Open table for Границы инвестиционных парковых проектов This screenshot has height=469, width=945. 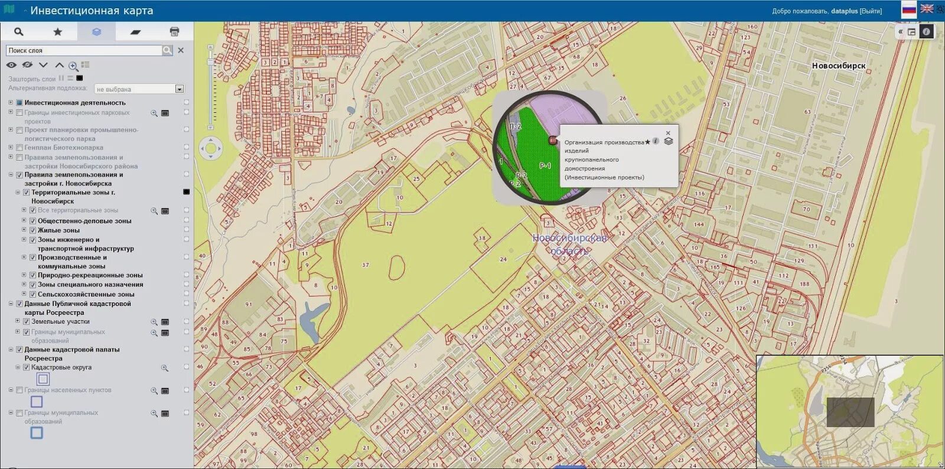(x=165, y=113)
